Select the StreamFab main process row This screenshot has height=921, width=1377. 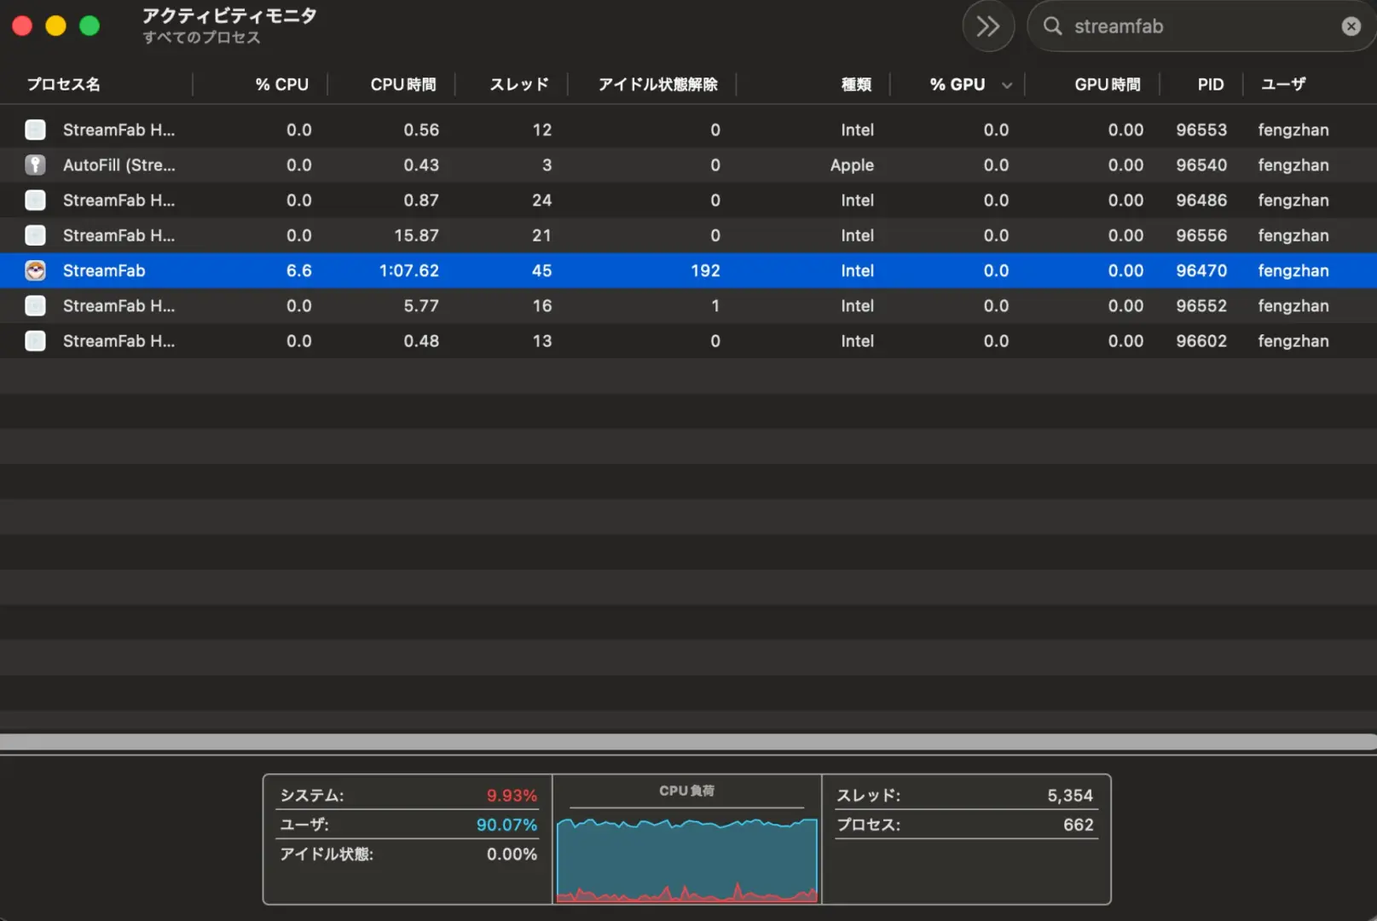[688, 270]
